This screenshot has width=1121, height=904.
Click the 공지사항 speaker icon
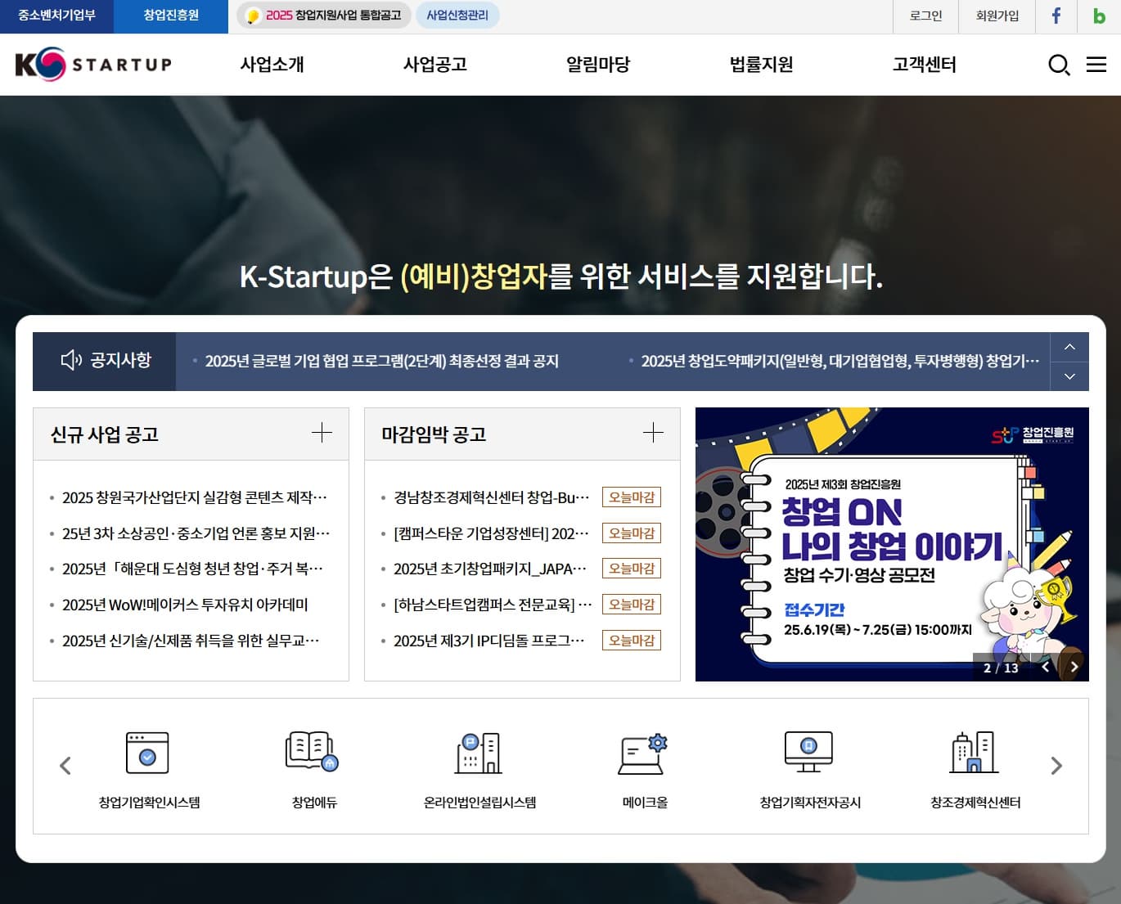click(71, 360)
